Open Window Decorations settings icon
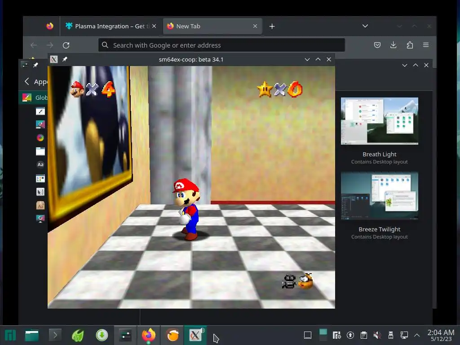Viewport: 460px width, 345px height. click(x=40, y=151)
